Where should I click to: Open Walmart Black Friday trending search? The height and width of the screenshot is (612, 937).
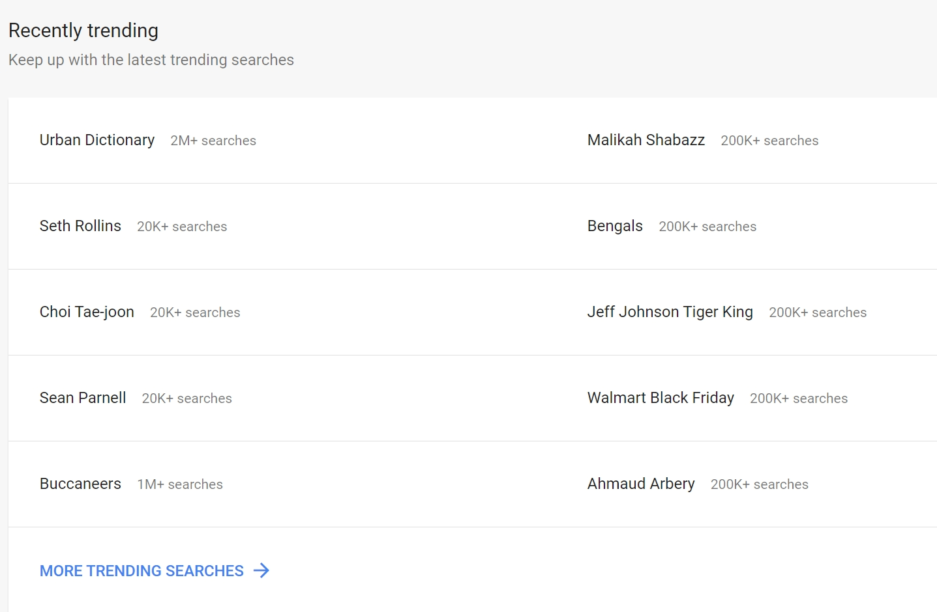[661, 398]
